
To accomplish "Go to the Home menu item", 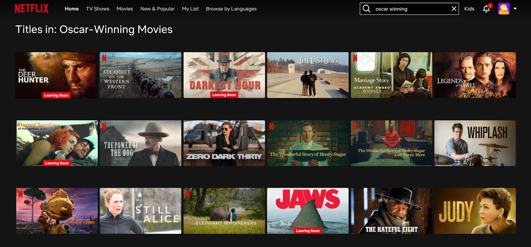I will (72, 9).
